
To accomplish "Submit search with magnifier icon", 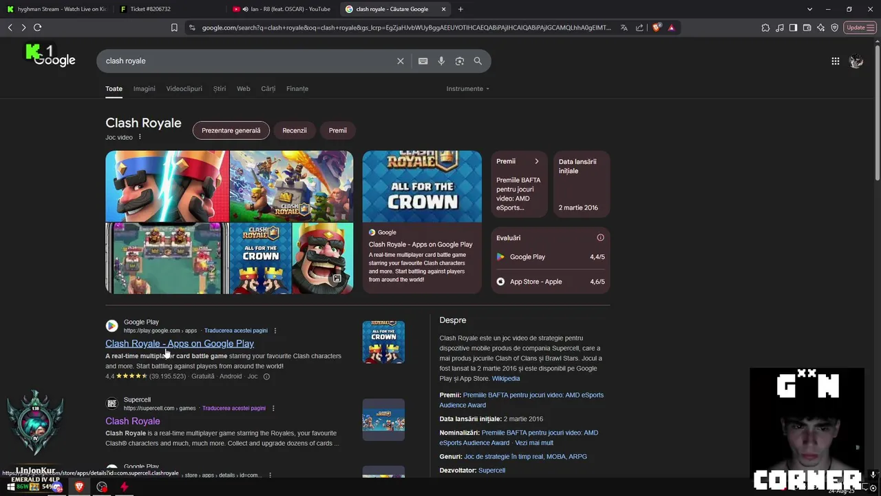I will point(478,61).
